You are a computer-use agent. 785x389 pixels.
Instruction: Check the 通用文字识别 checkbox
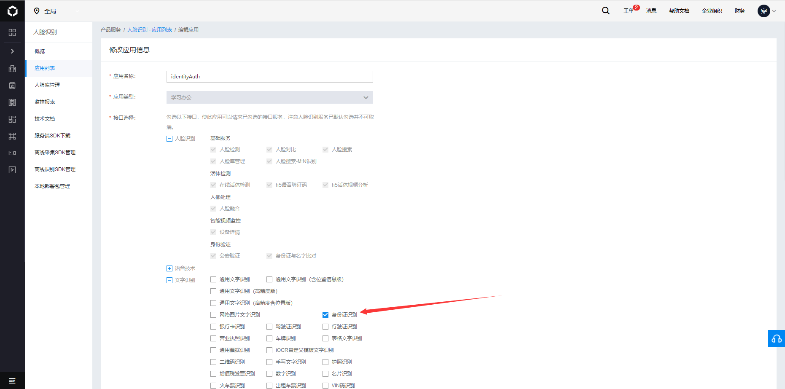213,279
